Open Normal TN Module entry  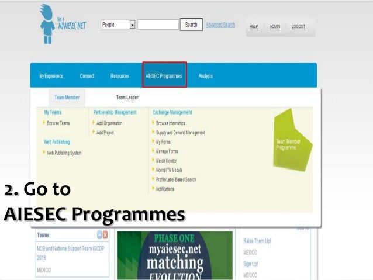coord(169,170)
